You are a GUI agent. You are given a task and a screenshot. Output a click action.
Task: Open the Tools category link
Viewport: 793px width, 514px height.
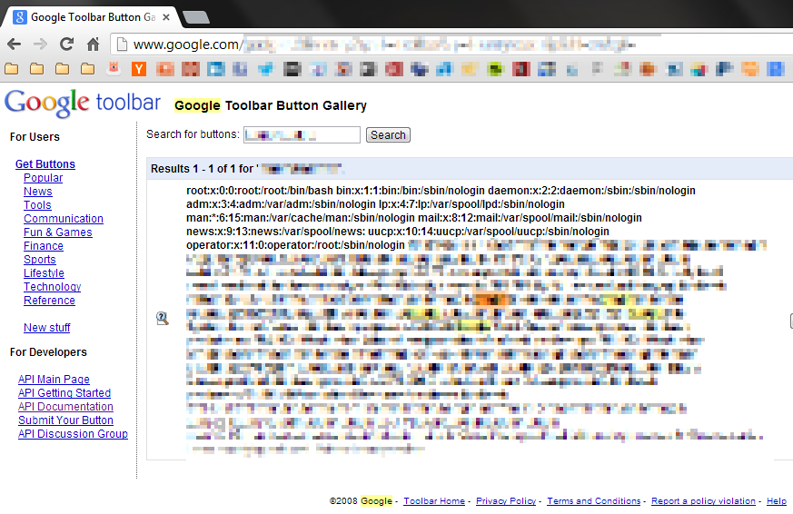(37, 205)
